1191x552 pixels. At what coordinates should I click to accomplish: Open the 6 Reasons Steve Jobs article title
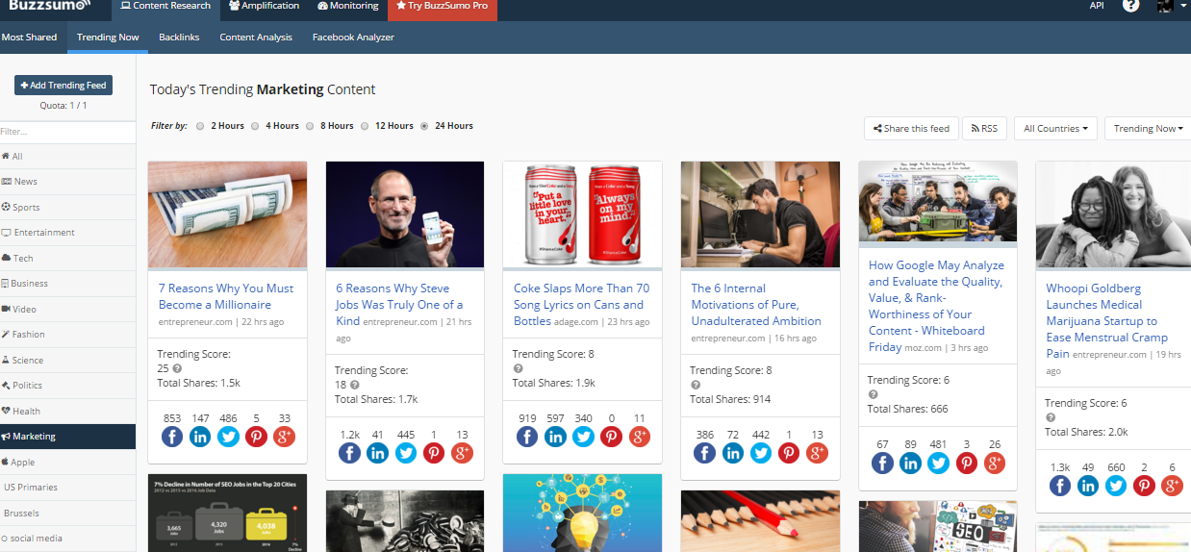tap(399, 304)
